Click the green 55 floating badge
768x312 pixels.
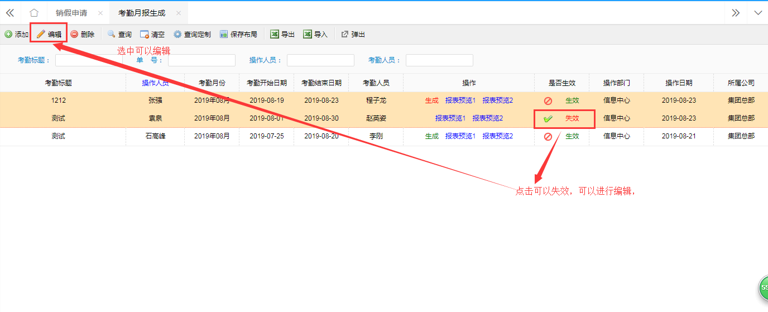pyautogui.click(x=763, y=288)
